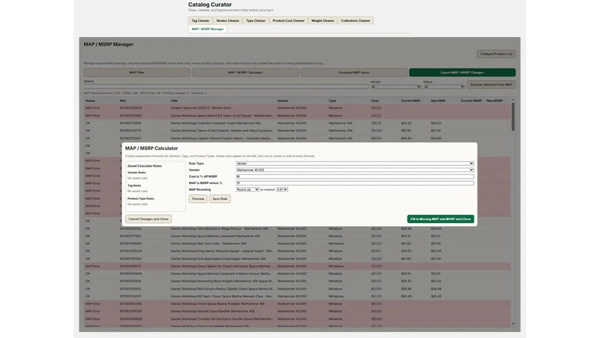Select the Krieg Heavy Weapons Squad row
This screenshot has width=600, height=338.
(297, 251)
